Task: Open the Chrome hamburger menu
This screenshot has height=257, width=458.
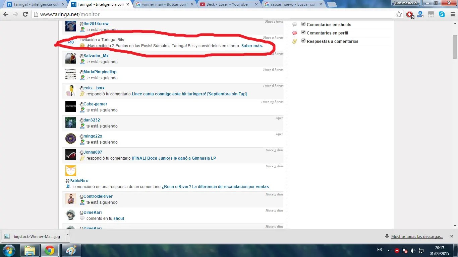Action: click(452, 14)
